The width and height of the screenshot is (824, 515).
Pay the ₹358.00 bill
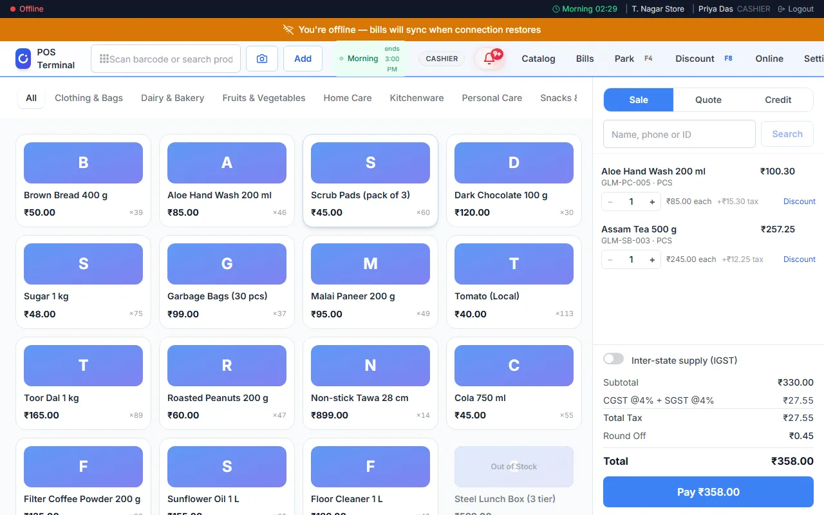708,492
